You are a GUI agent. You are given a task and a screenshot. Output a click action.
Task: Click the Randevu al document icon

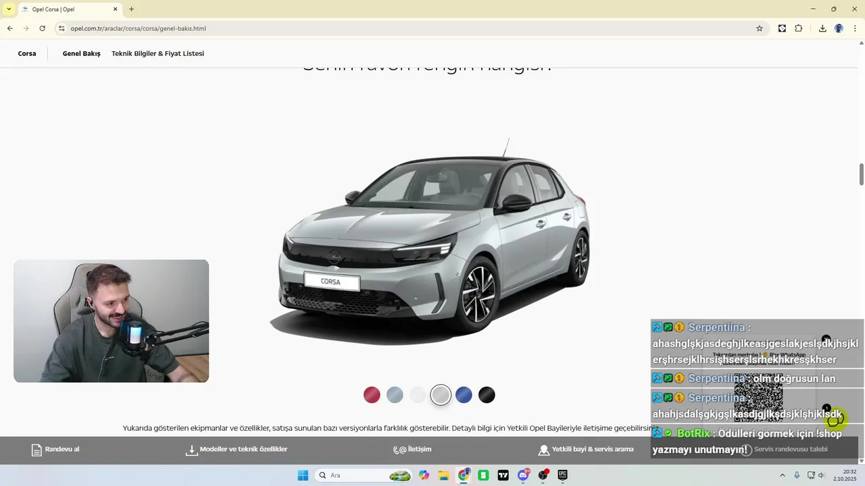point(36,450)
